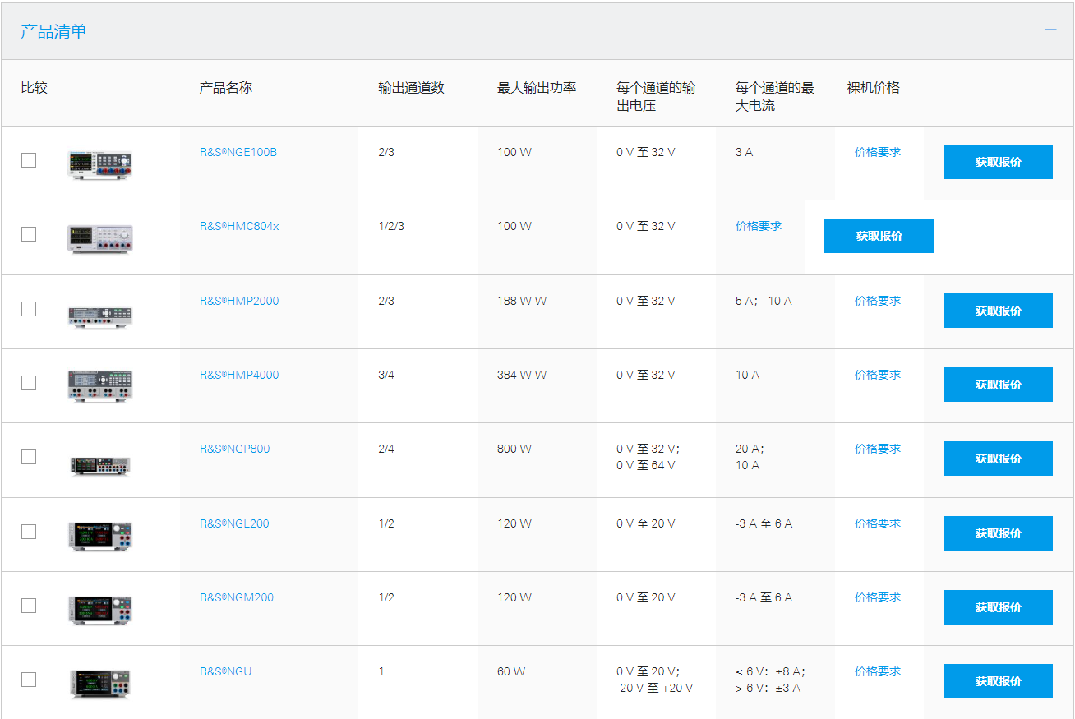Open the R&S HMP2000 product picture
The height and width of the screenshot is (719, 1075).
tap(99, 316)
